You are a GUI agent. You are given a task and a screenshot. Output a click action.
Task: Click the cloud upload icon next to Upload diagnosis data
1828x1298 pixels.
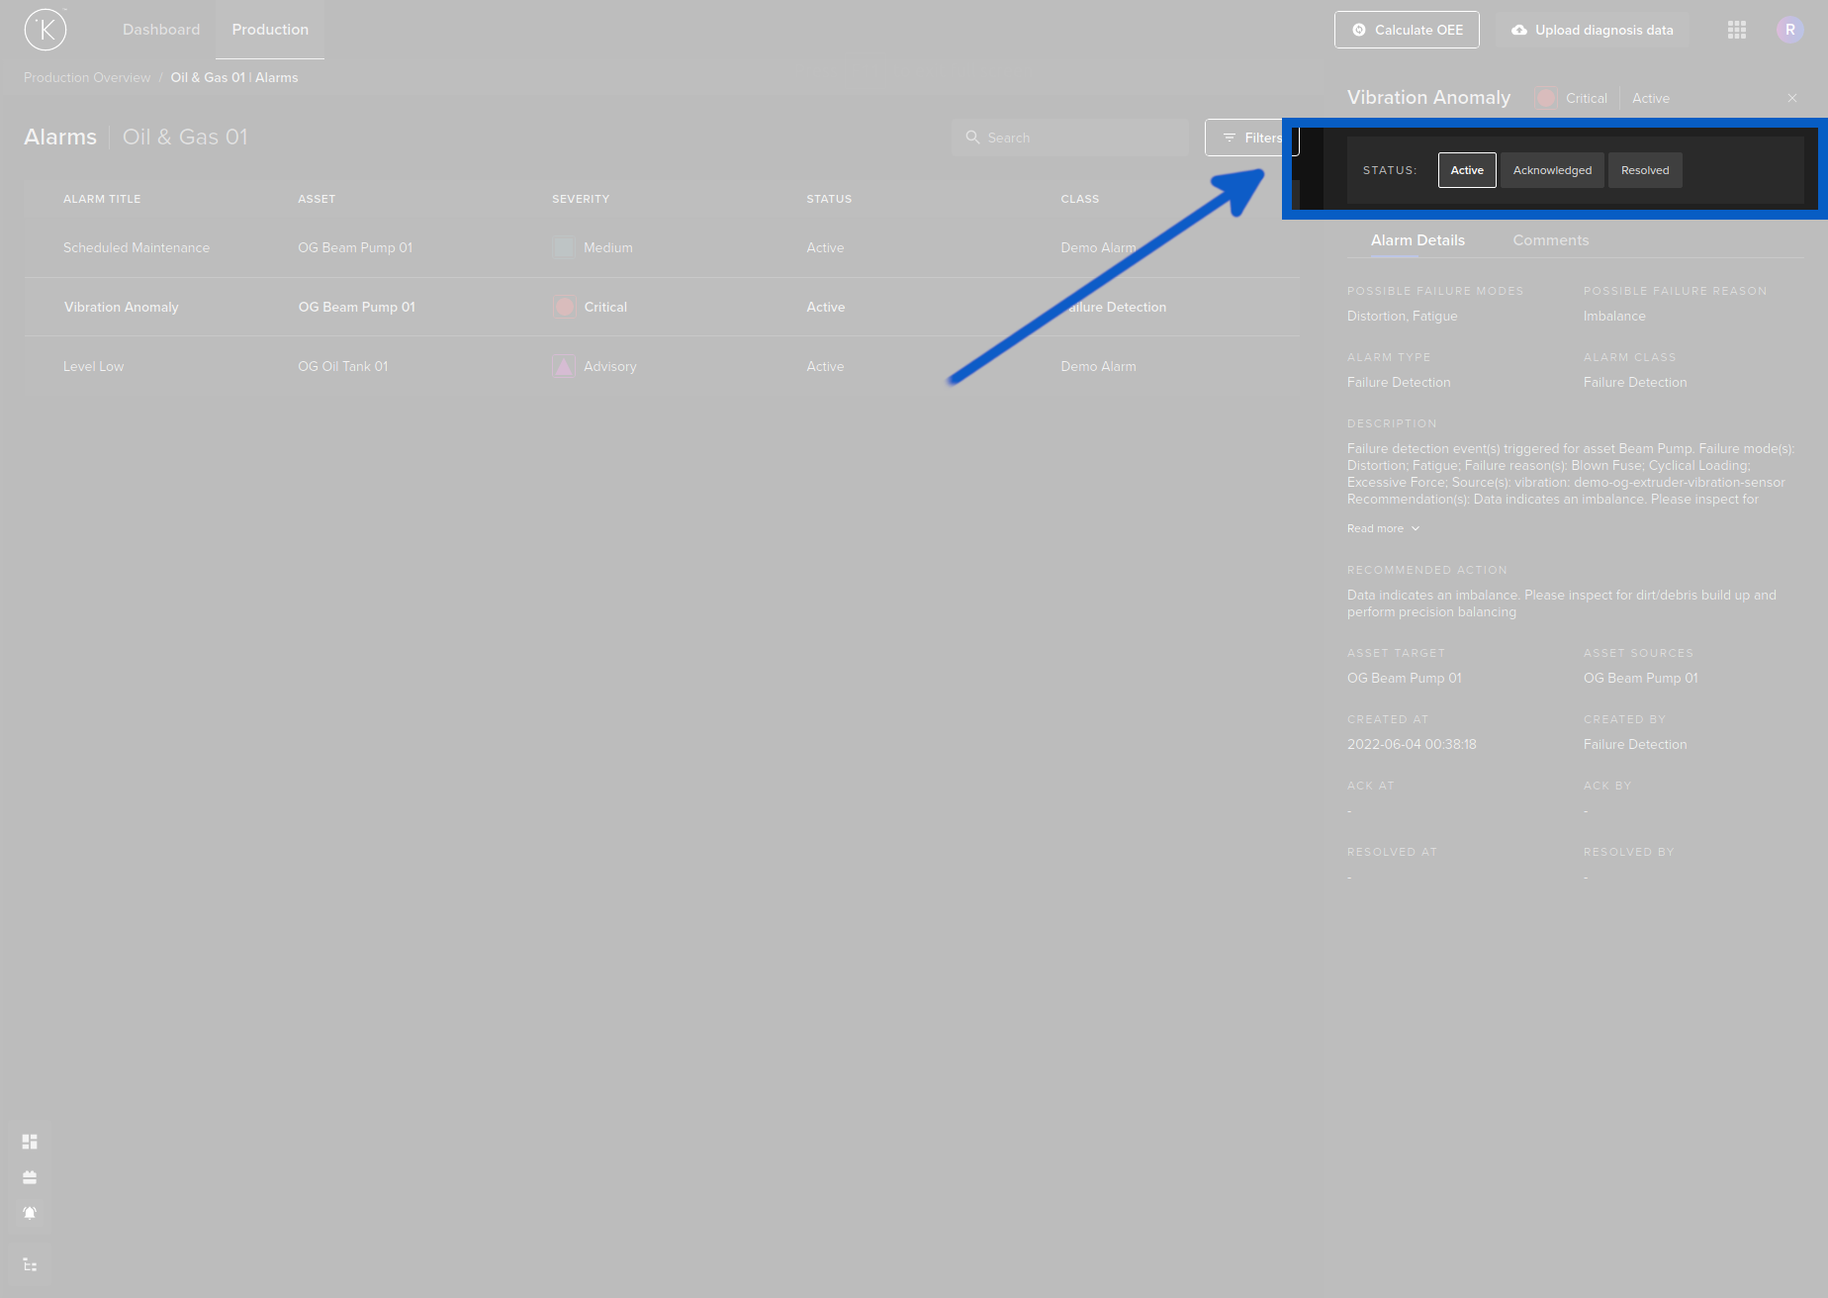point(1519,30)
